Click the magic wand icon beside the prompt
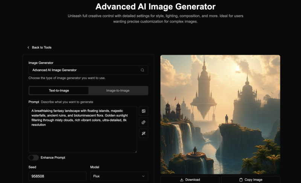Viewport: 301px width, 183px height. pos(143,133)
